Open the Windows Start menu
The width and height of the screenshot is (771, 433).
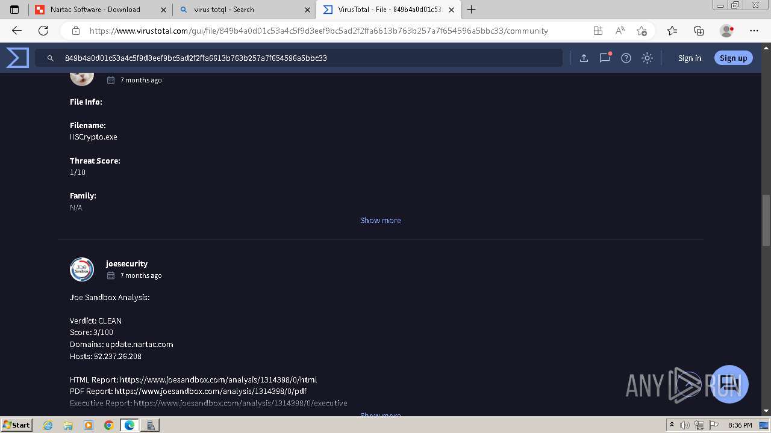pos(16,425)
